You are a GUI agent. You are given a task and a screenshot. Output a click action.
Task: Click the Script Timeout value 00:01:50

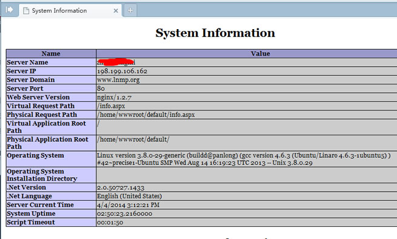coord(110,223)
